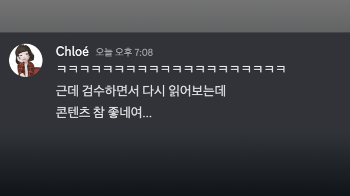Click the gray banner area above the message
Viewport: 350px width, 196px height.
[x=175, y=16]
